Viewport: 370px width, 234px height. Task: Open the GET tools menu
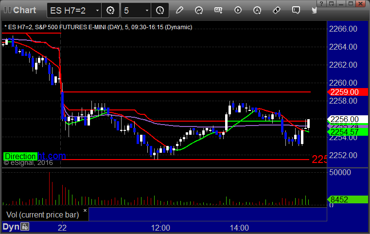pyautogui.click(x=218, y=10)
